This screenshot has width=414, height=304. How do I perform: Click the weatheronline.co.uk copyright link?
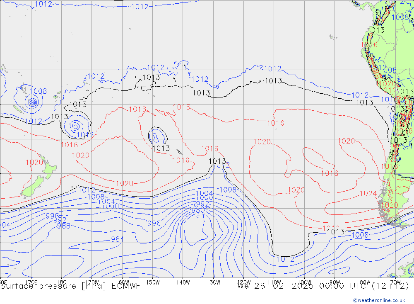[379, 300]
